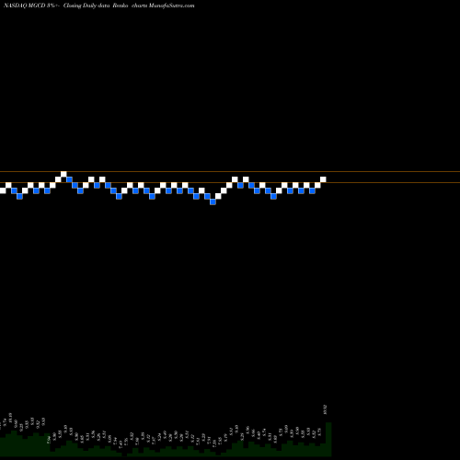Screen dimensions: 460x460
Task: Click the MunafaSutra.com text in title
Action: point(171,6)
